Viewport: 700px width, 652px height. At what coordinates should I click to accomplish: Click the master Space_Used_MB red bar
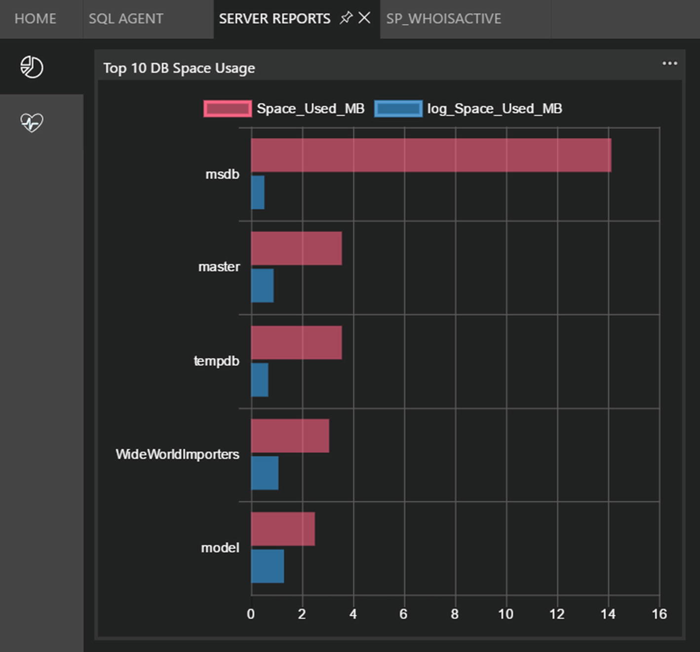tap(296, 248)
